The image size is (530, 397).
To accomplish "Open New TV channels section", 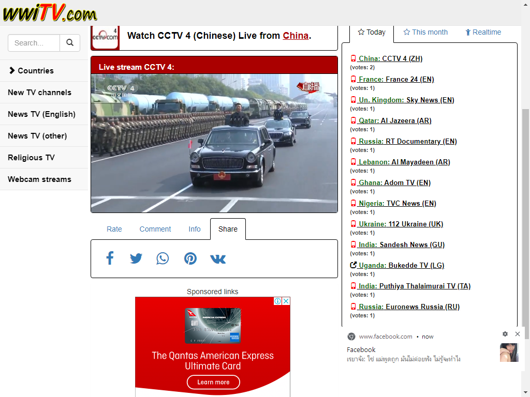I will [x=44, y=93].
